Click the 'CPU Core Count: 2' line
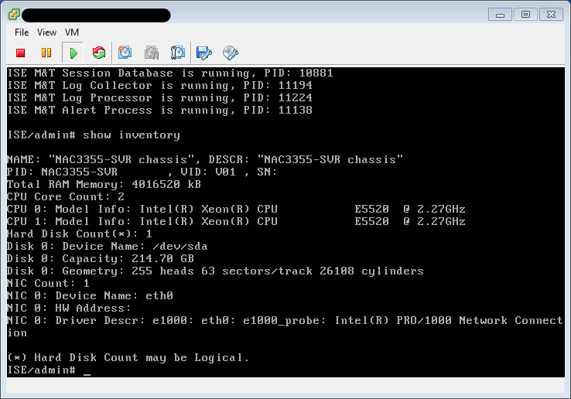This screenshot has height=399, width=571. pos(66,197)
